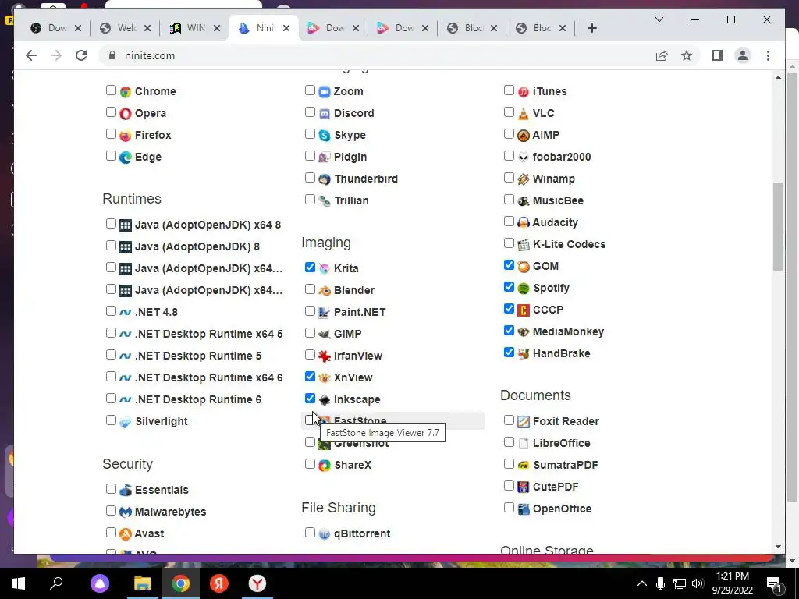
Task: Open the tab search dropdown arrow
Action: [659, 19]
